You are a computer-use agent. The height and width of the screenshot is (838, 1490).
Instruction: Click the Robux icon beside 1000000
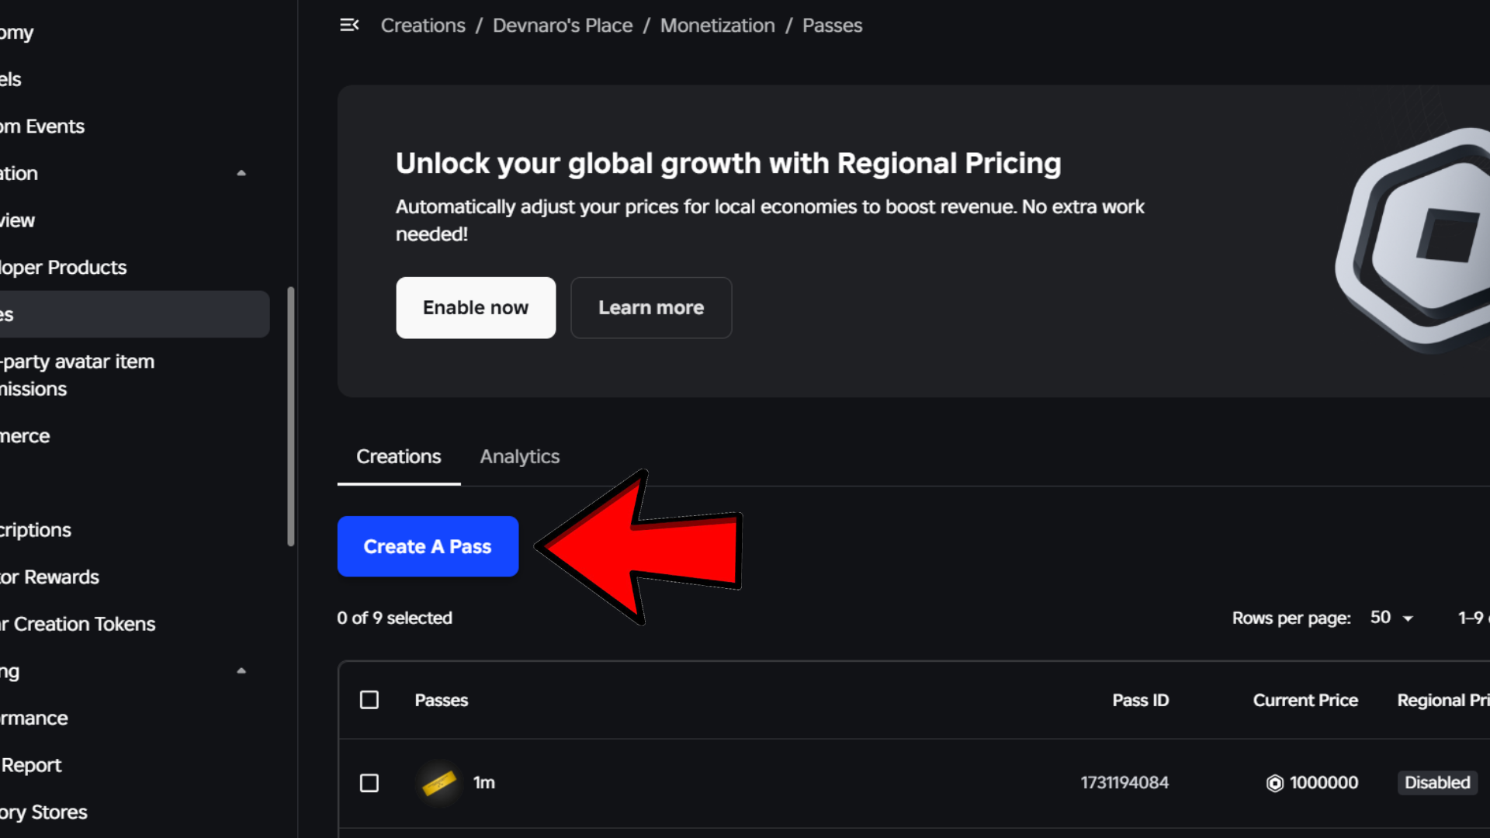click(x=1274, y=784)
